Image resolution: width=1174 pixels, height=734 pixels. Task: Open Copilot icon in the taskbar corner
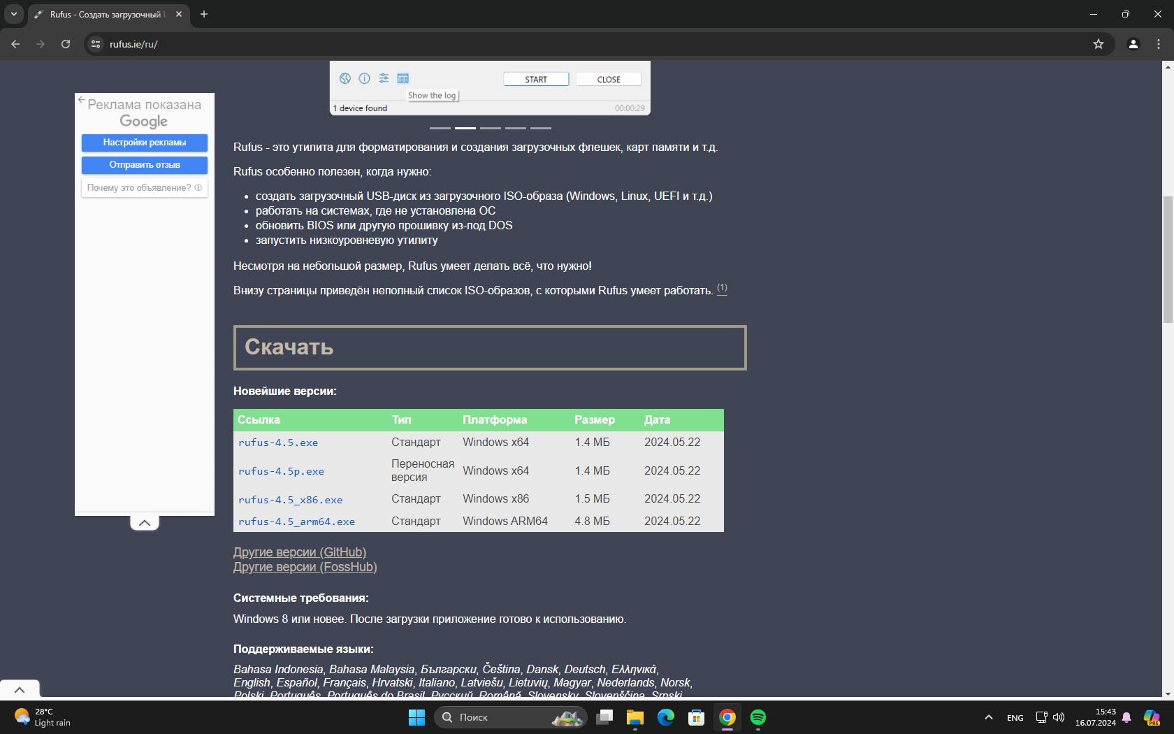(x=1152, y=717)
